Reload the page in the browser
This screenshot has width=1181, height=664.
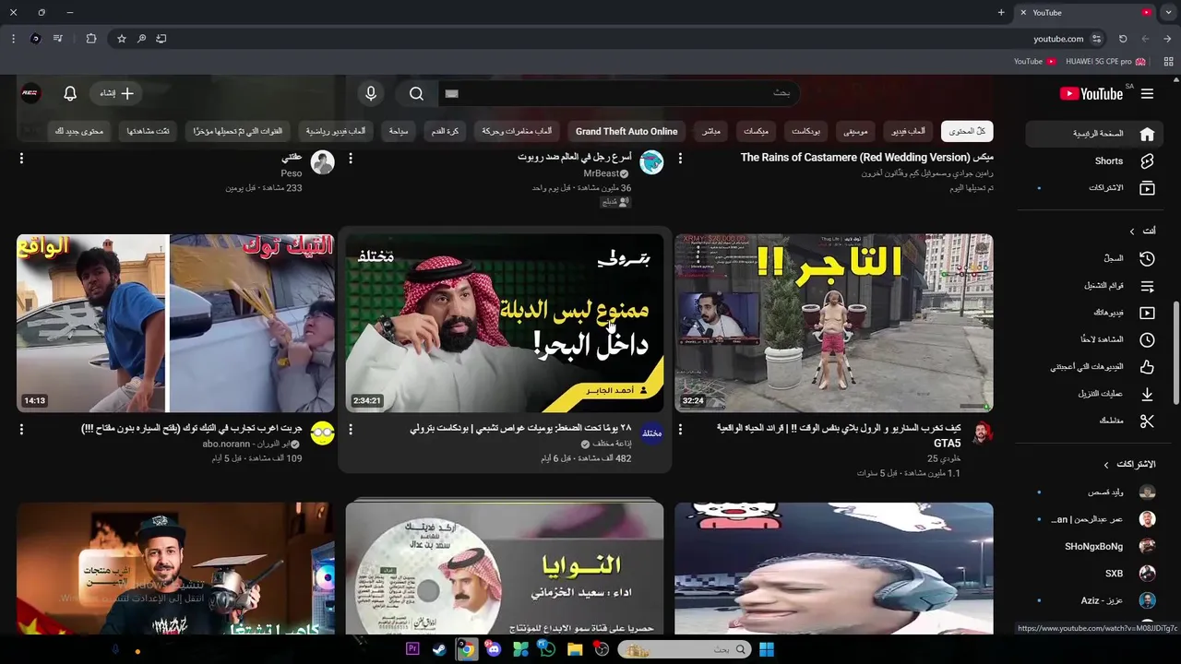pos(1123,39)
